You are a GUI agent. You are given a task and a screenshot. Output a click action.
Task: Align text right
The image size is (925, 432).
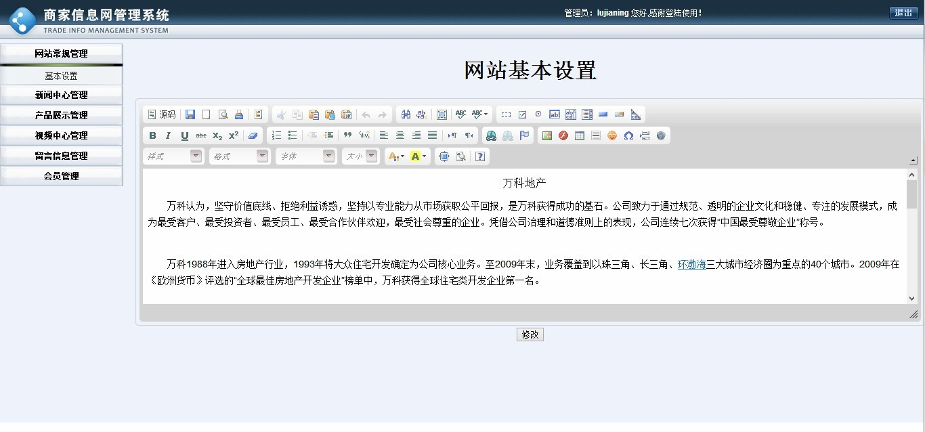pos(416,135)
